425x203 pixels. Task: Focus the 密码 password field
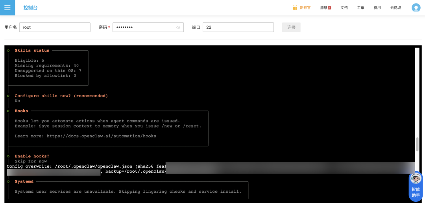click(x=144, y=27)
